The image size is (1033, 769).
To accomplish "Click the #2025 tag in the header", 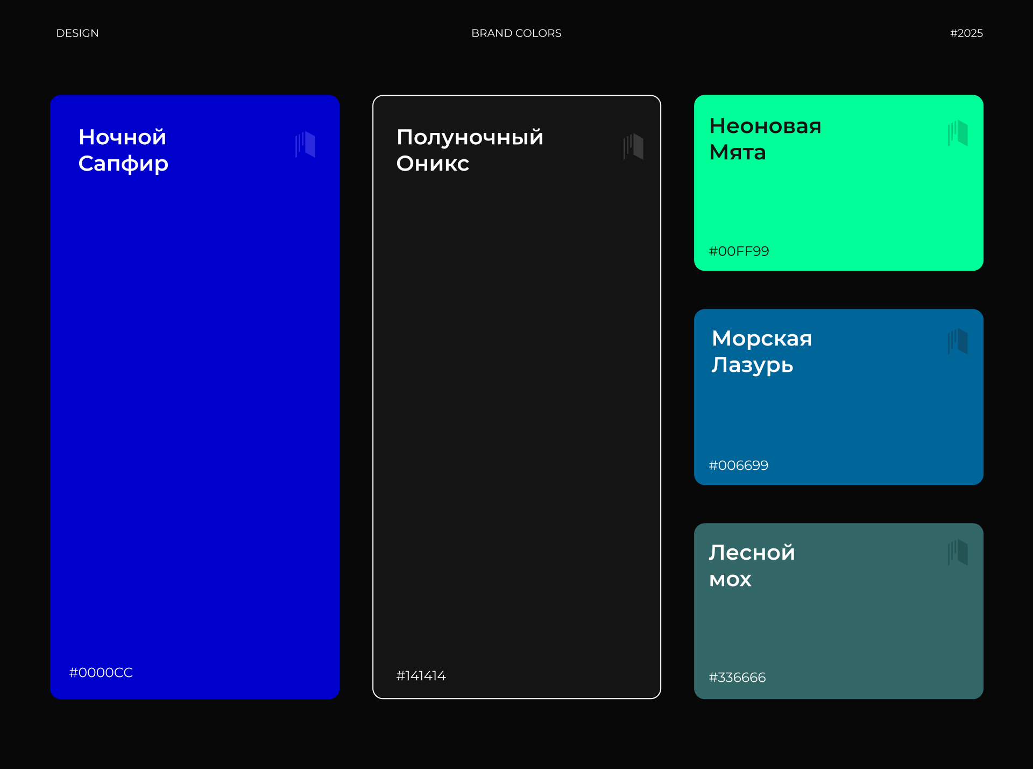I will [x=966, y=33].
